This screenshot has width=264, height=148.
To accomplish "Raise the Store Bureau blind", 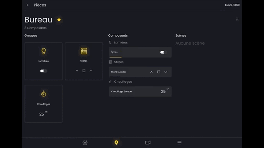I will coord(152,72).
